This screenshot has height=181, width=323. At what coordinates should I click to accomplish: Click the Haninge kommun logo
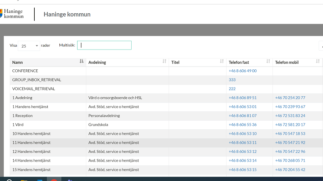12,14
